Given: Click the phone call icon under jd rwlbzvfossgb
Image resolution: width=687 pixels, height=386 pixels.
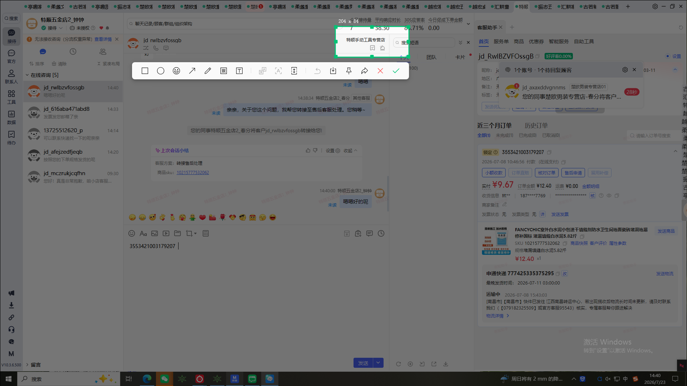Looking at the screenshot, I should (x=156, y=48).
